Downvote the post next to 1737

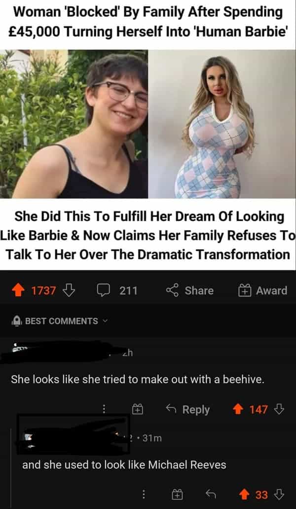click(x=69, y=290)
